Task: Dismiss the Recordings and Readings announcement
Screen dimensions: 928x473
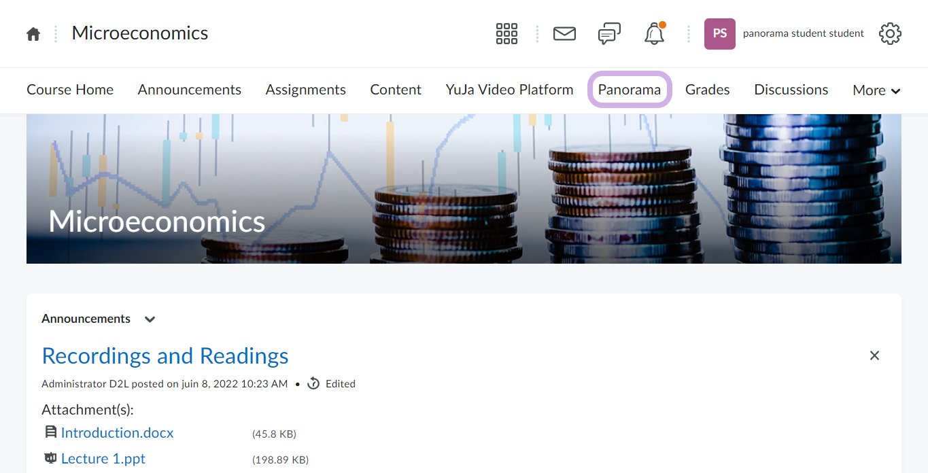Action: click(874, 355)
